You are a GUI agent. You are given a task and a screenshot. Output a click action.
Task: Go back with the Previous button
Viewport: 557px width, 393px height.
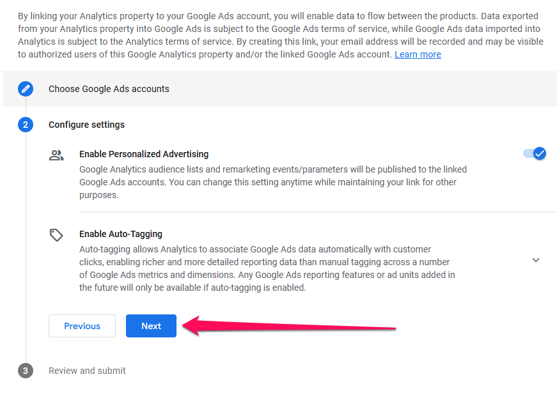tap(82, 326)
